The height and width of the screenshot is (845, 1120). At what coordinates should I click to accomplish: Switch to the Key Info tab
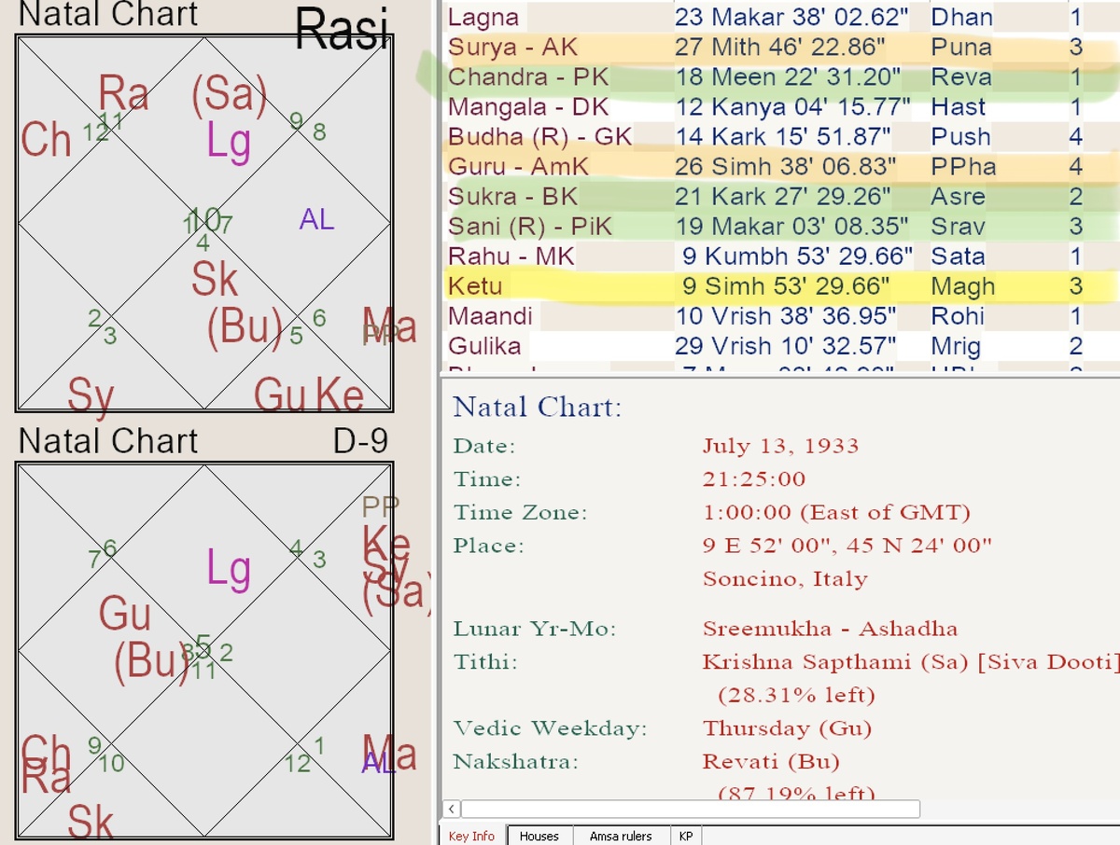[472, 836]
